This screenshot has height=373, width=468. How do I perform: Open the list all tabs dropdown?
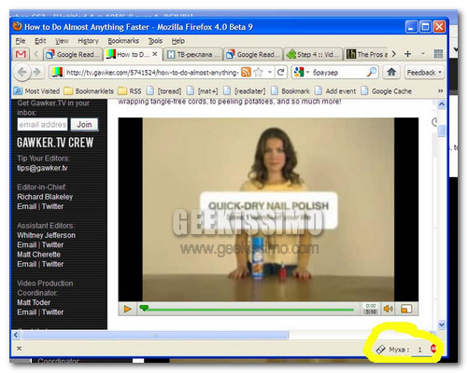click(x=423, y=54)
